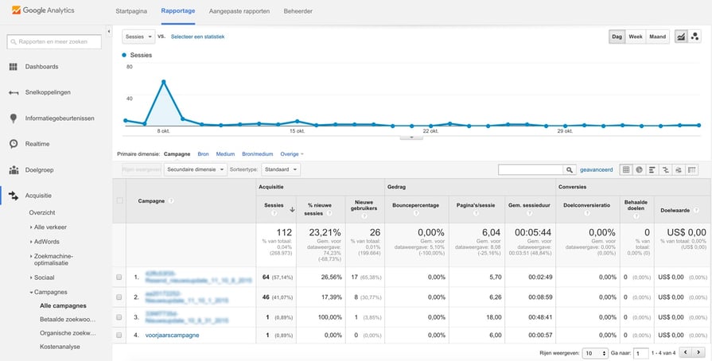Screen dimensions: 712x361
Task: Open Dashboards from the sidebar
Action: (x=41, y=66)
